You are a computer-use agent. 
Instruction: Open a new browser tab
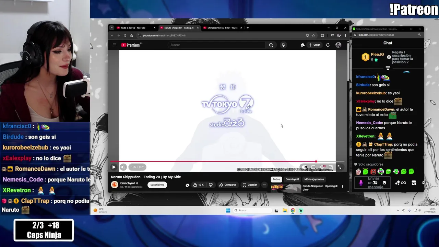[248, 28]
